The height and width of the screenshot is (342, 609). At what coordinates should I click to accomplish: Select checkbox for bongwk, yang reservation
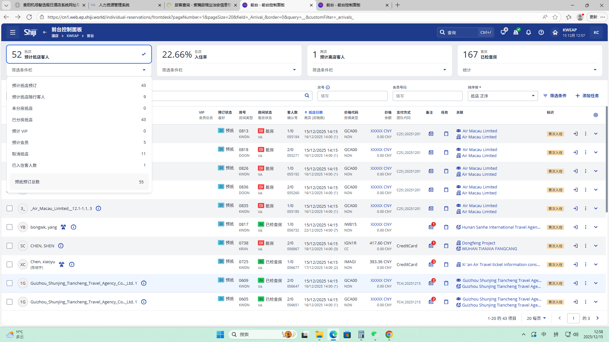pyautogui.click(x=10, y=227)
